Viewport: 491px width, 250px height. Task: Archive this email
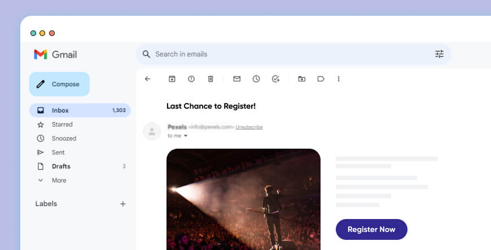(172, 79)
